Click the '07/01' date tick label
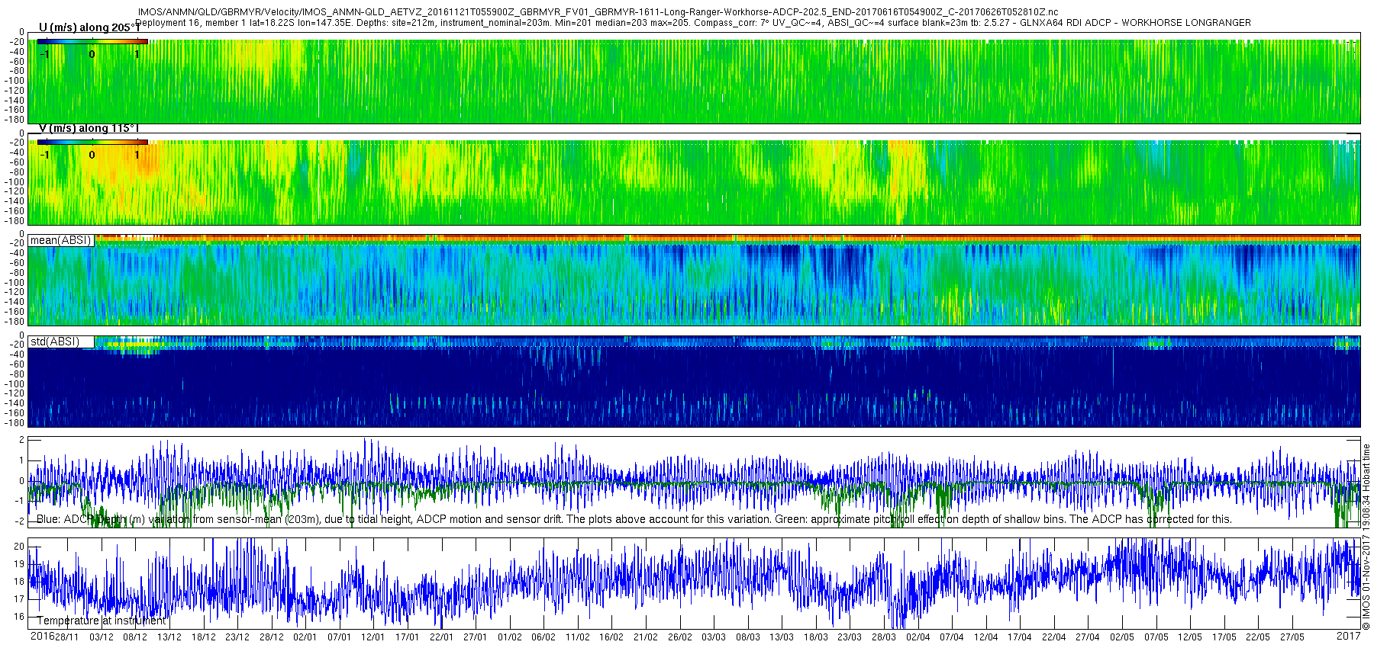The image size is (1374, 648). click(x=339, y=637)
